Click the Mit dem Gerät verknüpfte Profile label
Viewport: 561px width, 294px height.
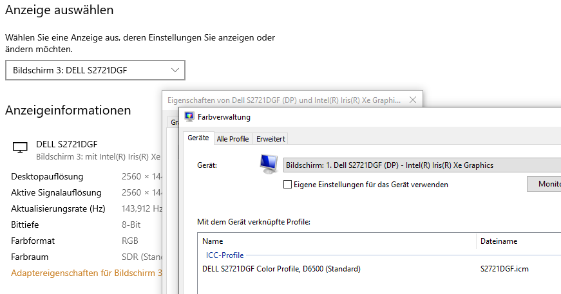point(254,222)
